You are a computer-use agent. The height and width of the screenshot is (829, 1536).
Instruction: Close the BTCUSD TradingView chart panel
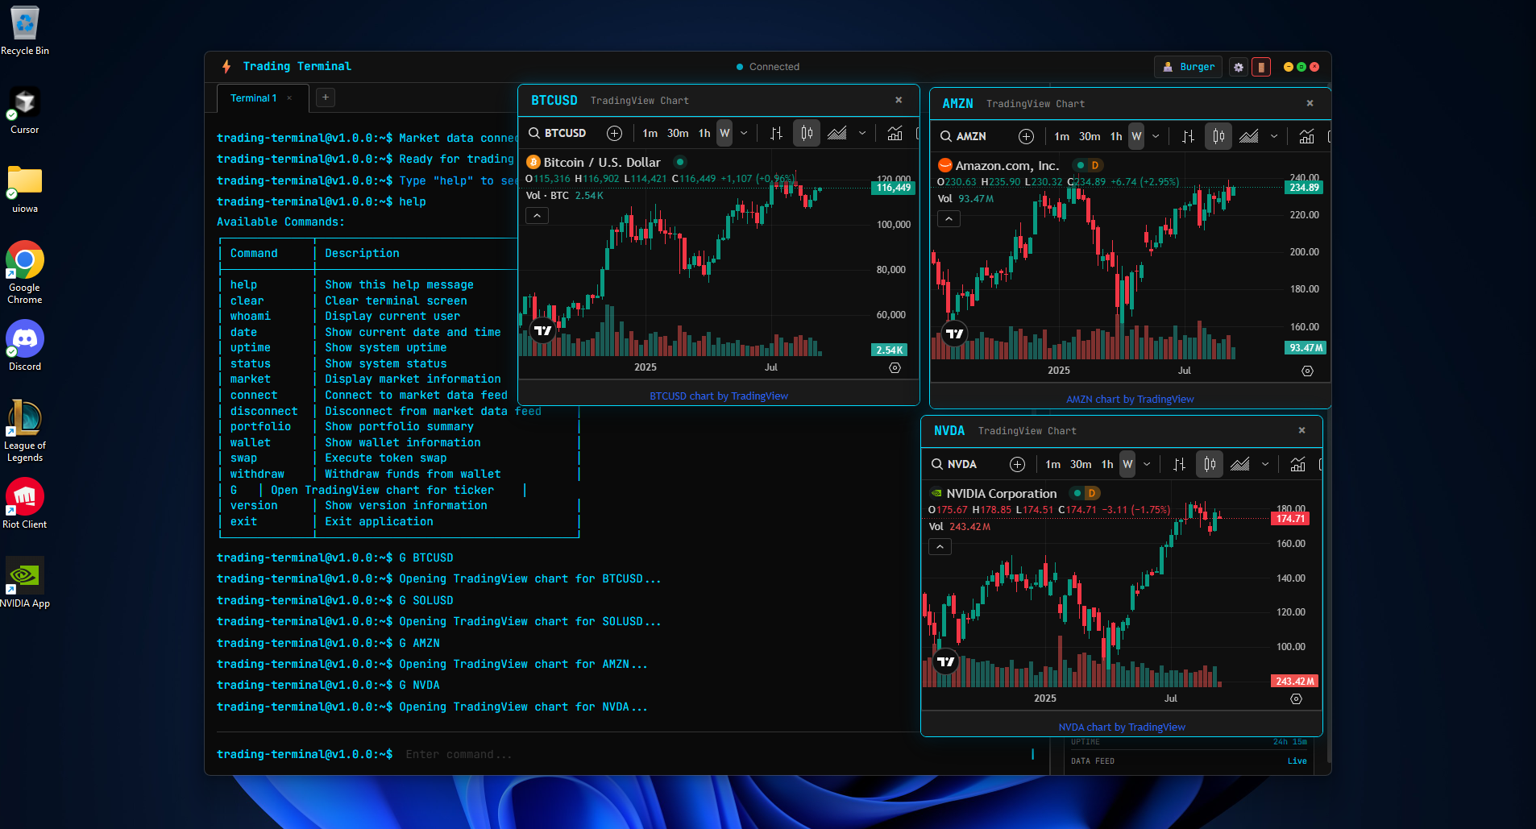coord(899,100)
